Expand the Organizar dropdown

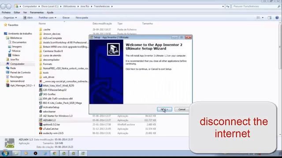[x=10, y=18]
